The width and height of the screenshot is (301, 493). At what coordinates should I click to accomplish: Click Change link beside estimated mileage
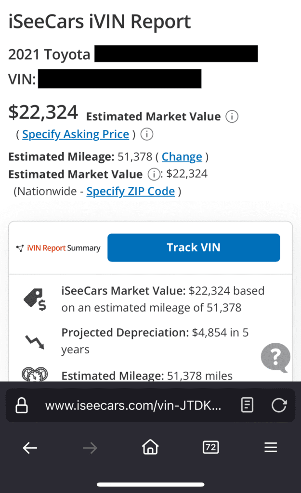tap(182, 156)
